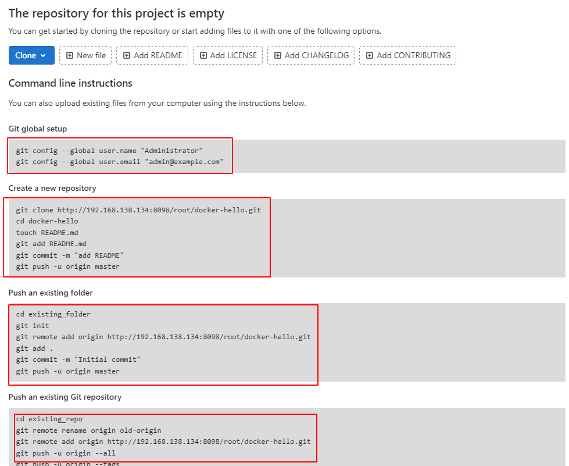Viewport: 569px width, 466px height.
Task: Click the Command line instructions heading
Action: [x=70, y=83]
